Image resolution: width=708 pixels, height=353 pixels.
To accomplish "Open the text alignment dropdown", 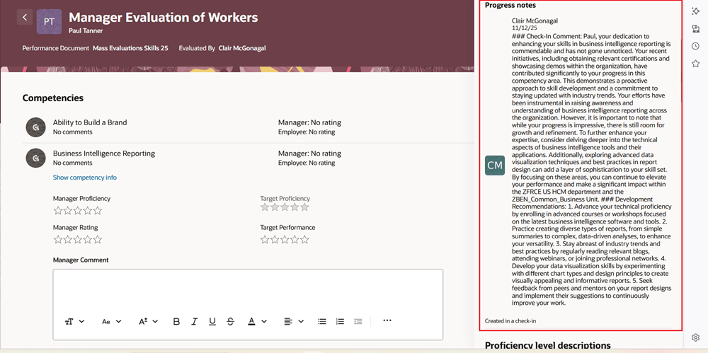I will tap(294, 321).
